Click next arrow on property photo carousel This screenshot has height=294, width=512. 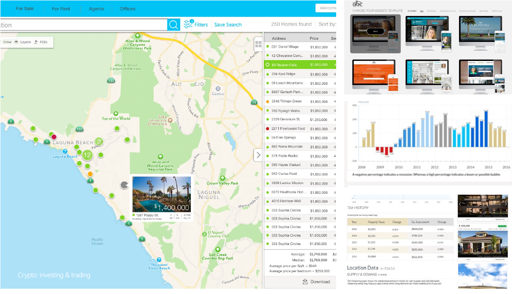[506, 204]
